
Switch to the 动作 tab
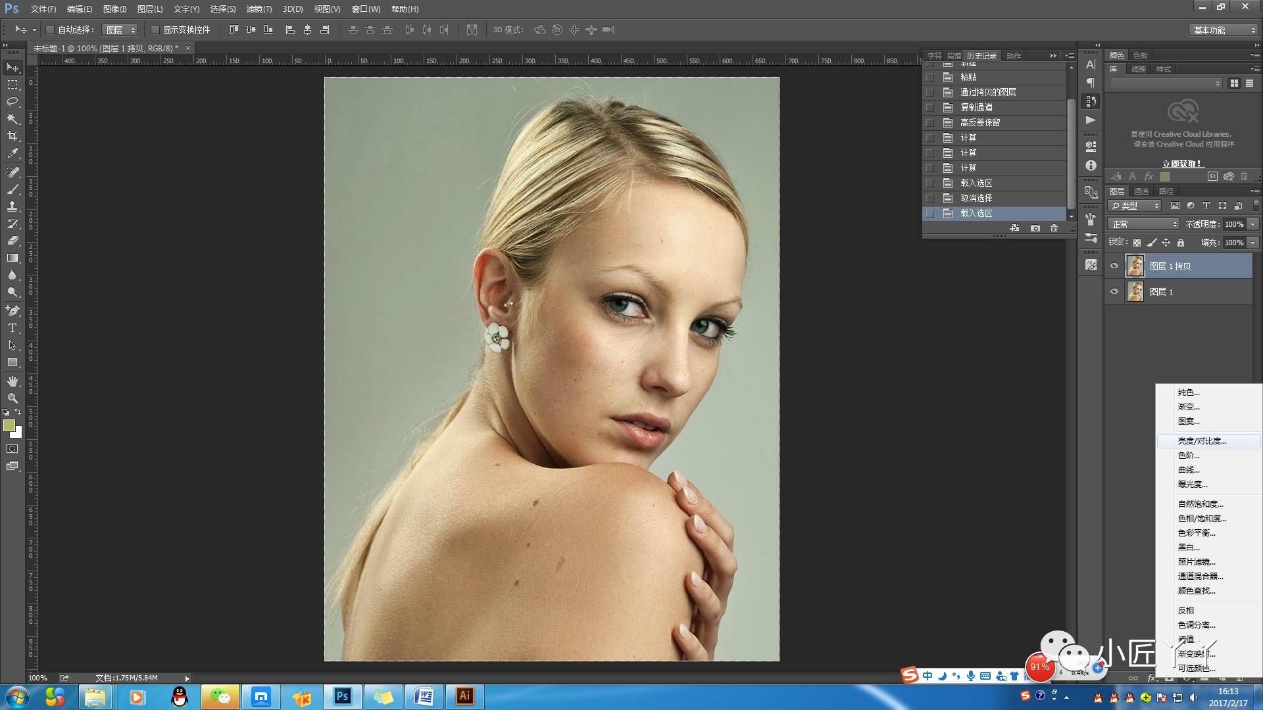point(1014,56)
